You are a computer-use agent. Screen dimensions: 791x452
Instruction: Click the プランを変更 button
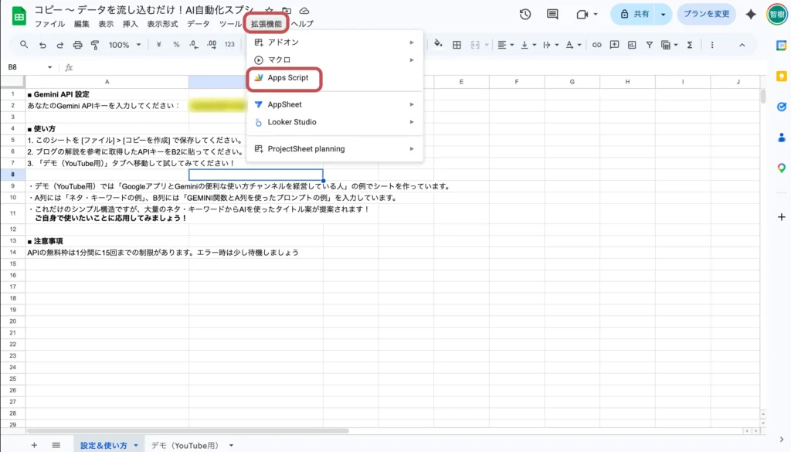point(706,14)
